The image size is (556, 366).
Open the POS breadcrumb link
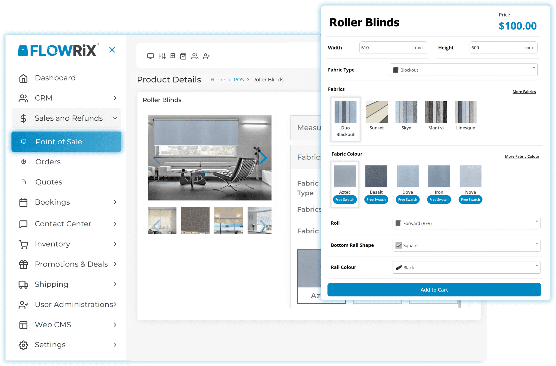click(239, 79)
